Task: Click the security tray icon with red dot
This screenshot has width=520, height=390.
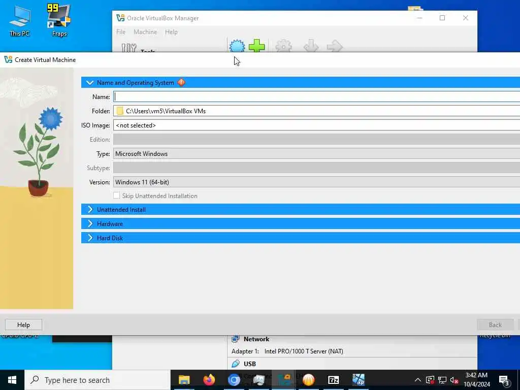Action: tap(430, 380)
